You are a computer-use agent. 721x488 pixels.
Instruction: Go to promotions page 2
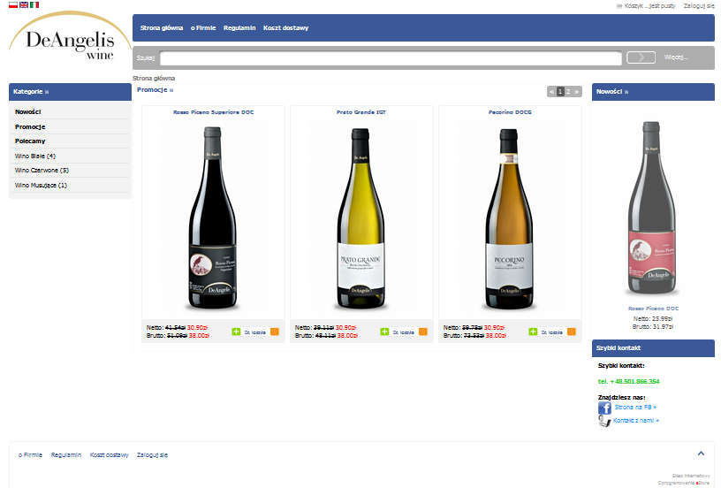[568, 92]
